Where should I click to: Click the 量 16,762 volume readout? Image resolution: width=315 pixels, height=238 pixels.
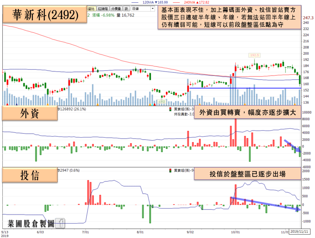[125, 15]
